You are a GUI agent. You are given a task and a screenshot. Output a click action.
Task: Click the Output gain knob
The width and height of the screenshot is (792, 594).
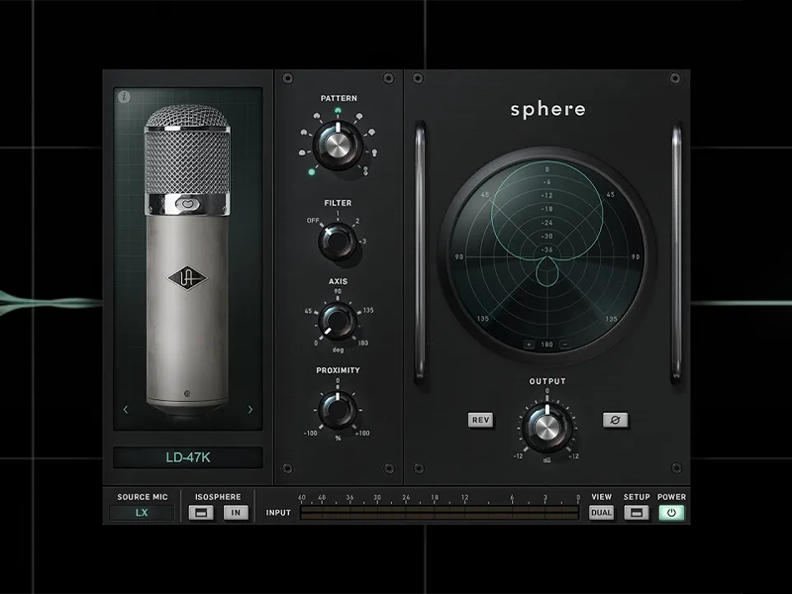coord(546,428)
